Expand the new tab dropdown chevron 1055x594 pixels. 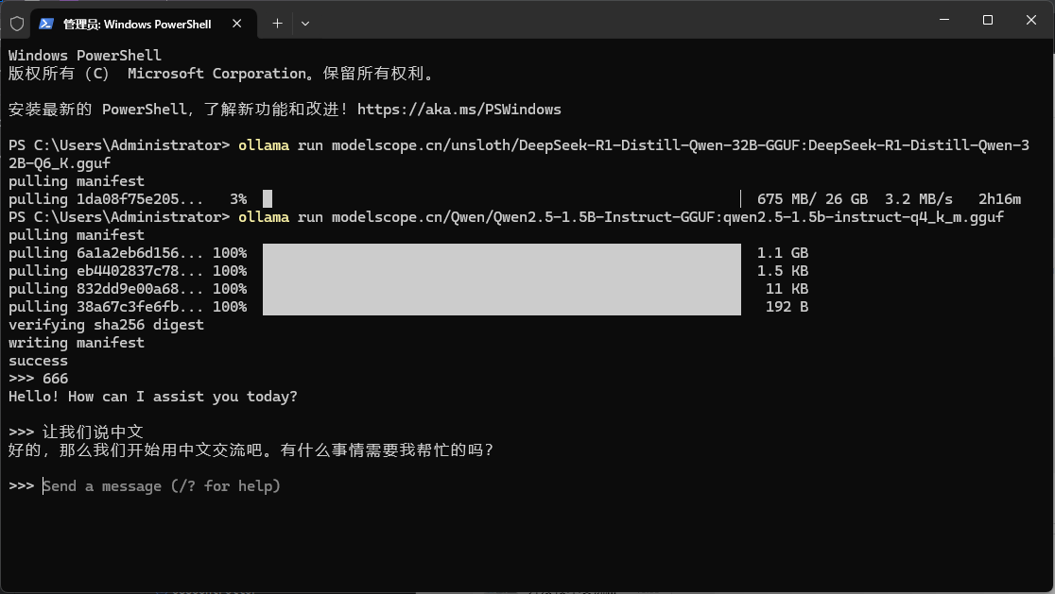(x=304, y=24)
